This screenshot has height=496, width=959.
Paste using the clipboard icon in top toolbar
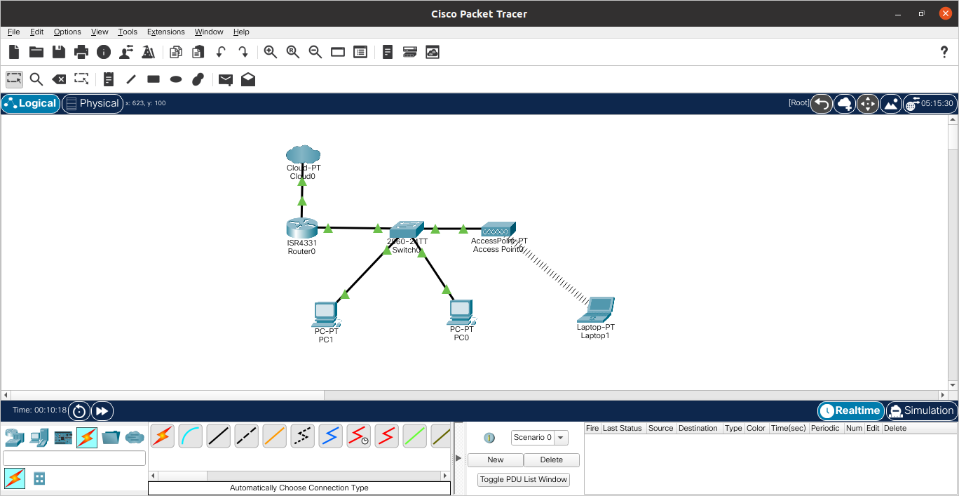tap(198, 52)
